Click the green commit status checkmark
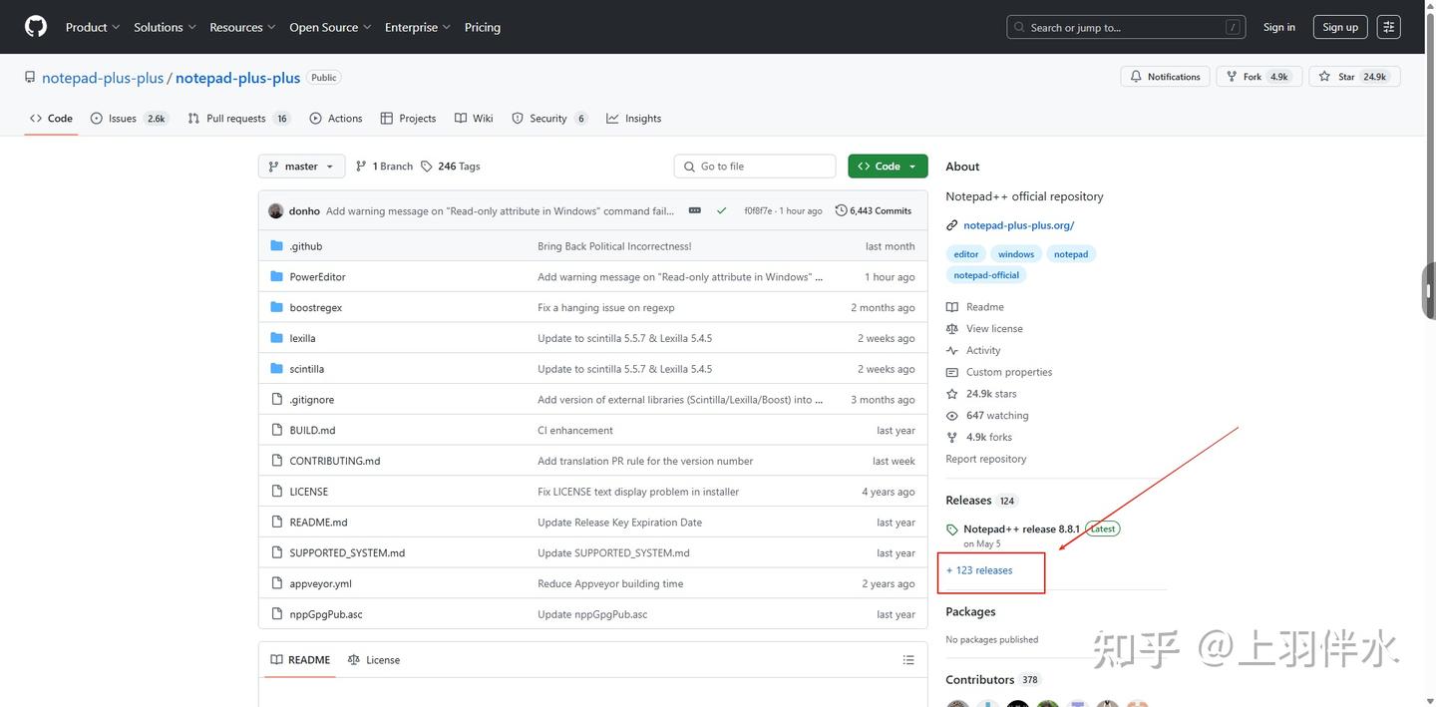 pyautogui.click(x=721, y=210)
